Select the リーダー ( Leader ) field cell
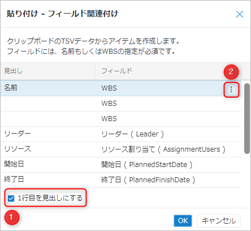The image size is (251, 231). pos(168,134)
